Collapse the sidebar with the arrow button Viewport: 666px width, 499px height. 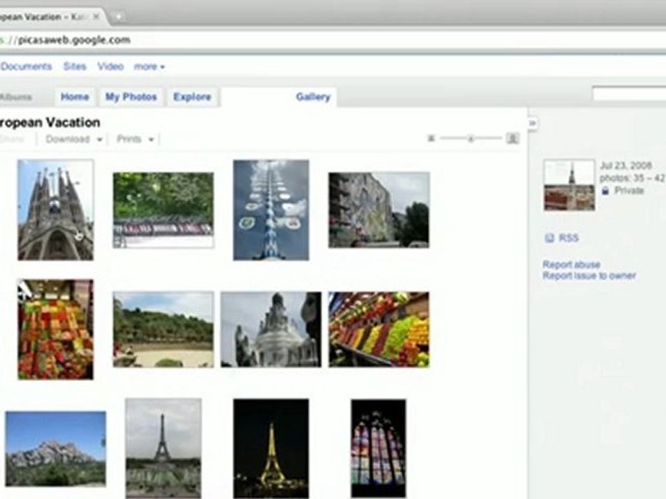532,124
